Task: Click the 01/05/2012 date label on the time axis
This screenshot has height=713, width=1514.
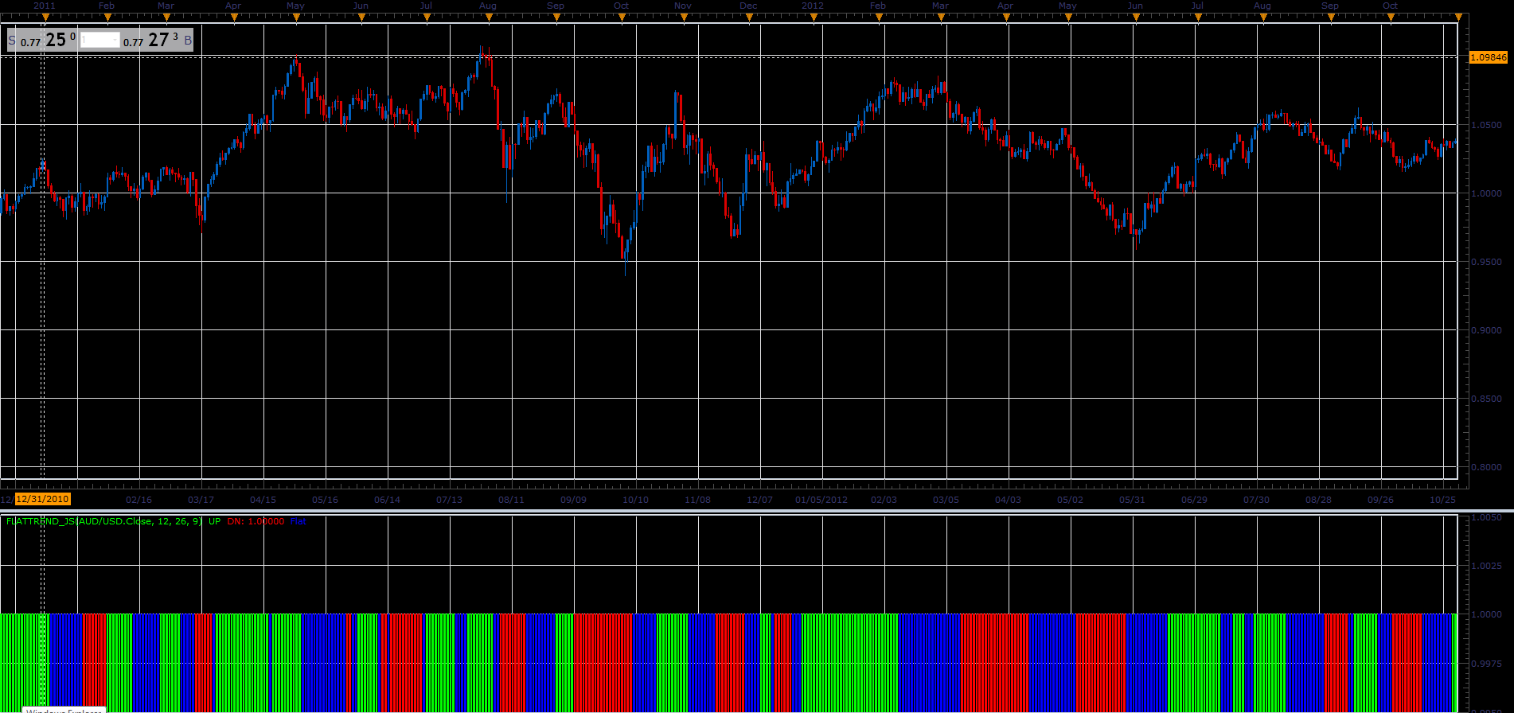Action: pyautogui.click(x=821, y=500)
